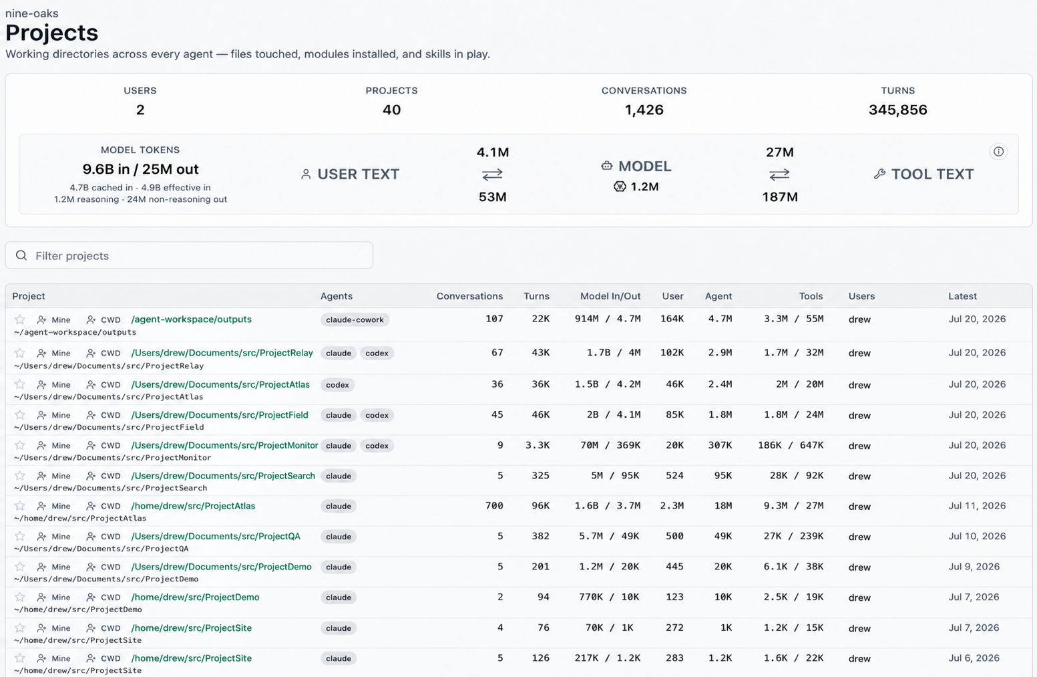Viewport: 1037px width, 677px height.
Task: Sort by the Agents column header
Action: pyautogui.click(x=337, y=296)
